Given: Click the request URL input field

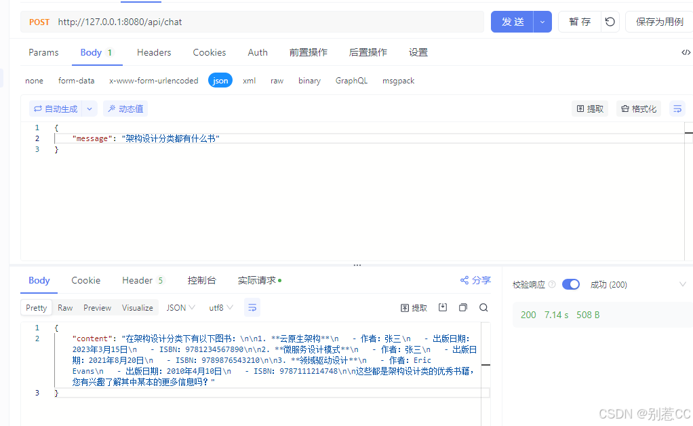Looking at the screenshot, I should pos(271,22).
